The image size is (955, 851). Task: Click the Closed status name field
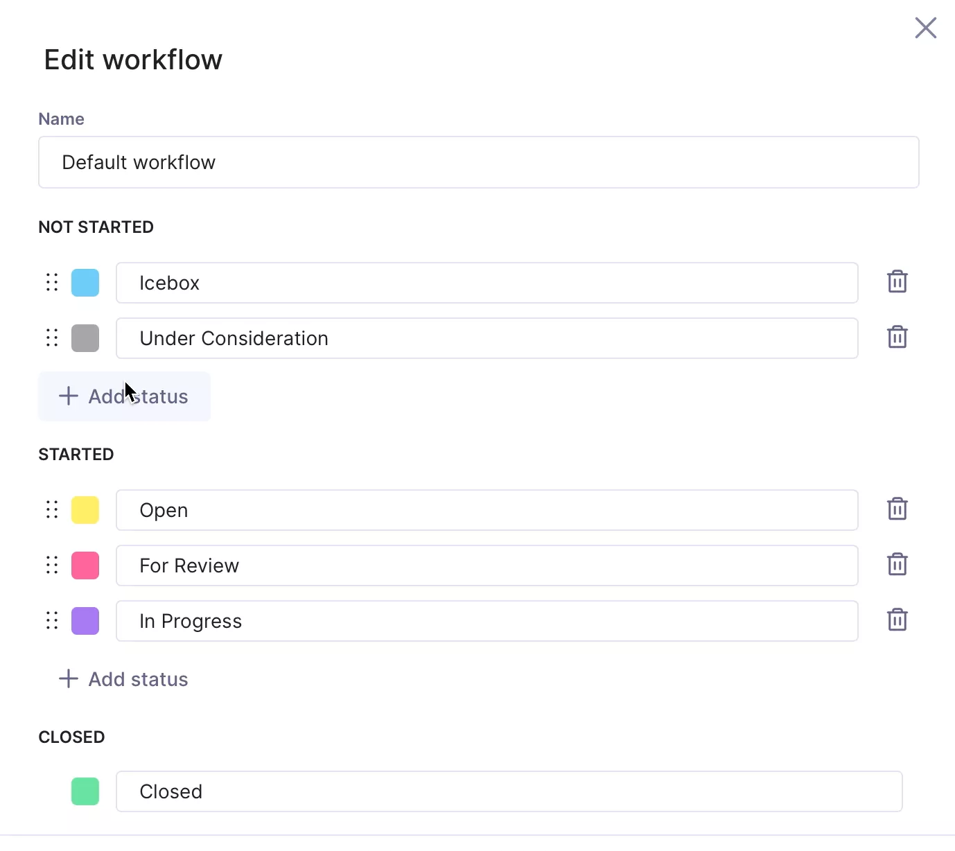[509, 791]
